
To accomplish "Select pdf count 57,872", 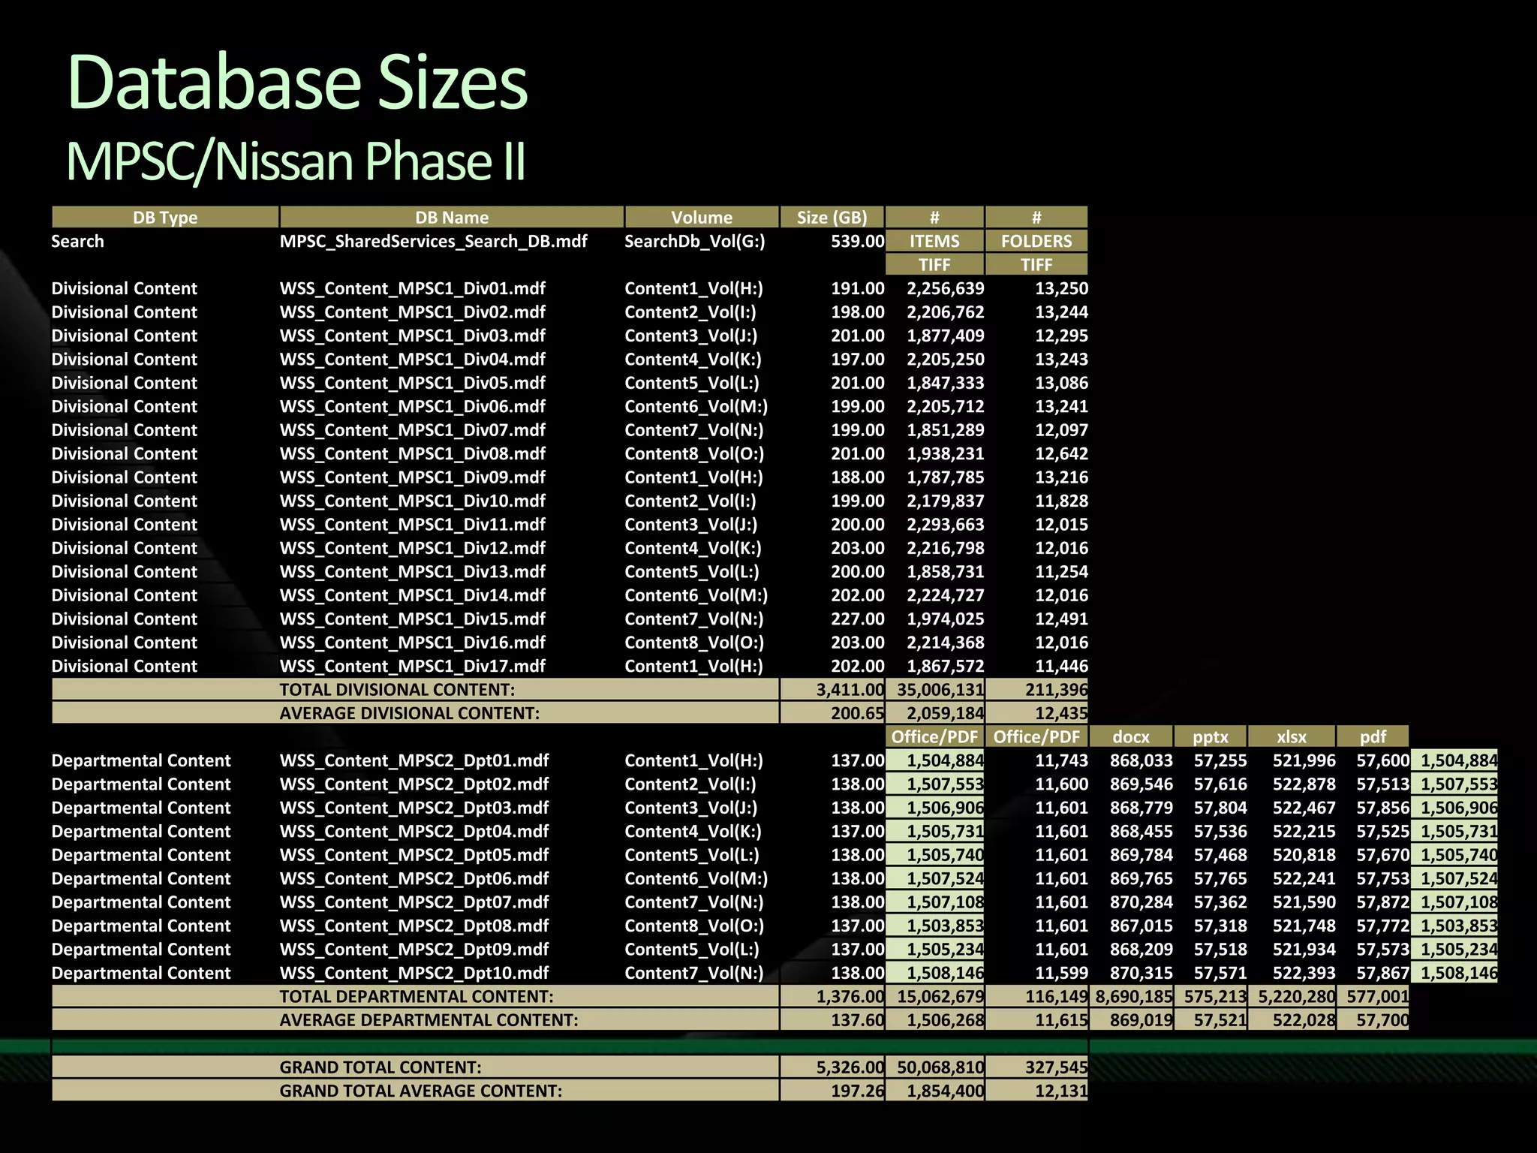I will tap(1383, 902).
